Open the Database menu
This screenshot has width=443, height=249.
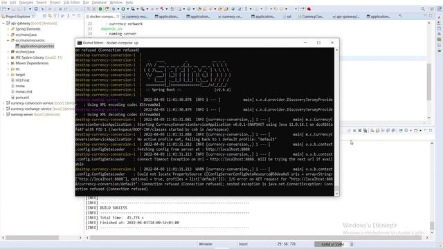coord(99,2)
